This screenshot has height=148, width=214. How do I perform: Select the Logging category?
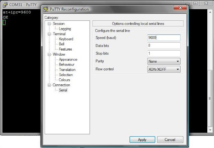[x=65, y=29]
